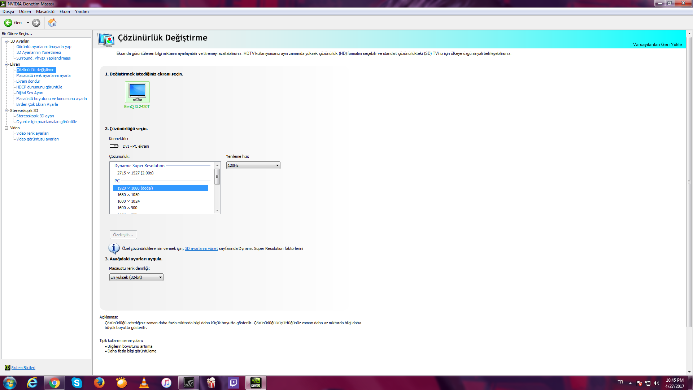Open iTunes from taskbar
This screenshot has width=693, height=390.
[166, 383]
